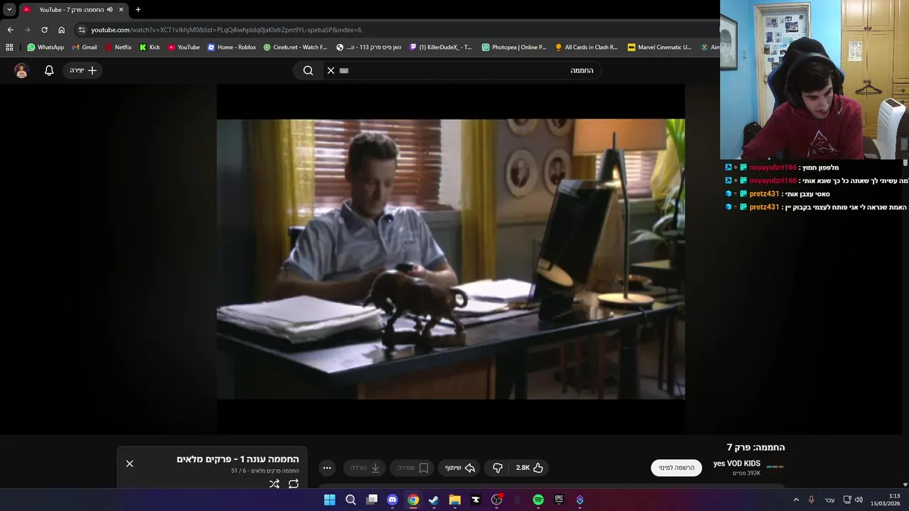Open the Photopea bookmark

tap(514, 47)
